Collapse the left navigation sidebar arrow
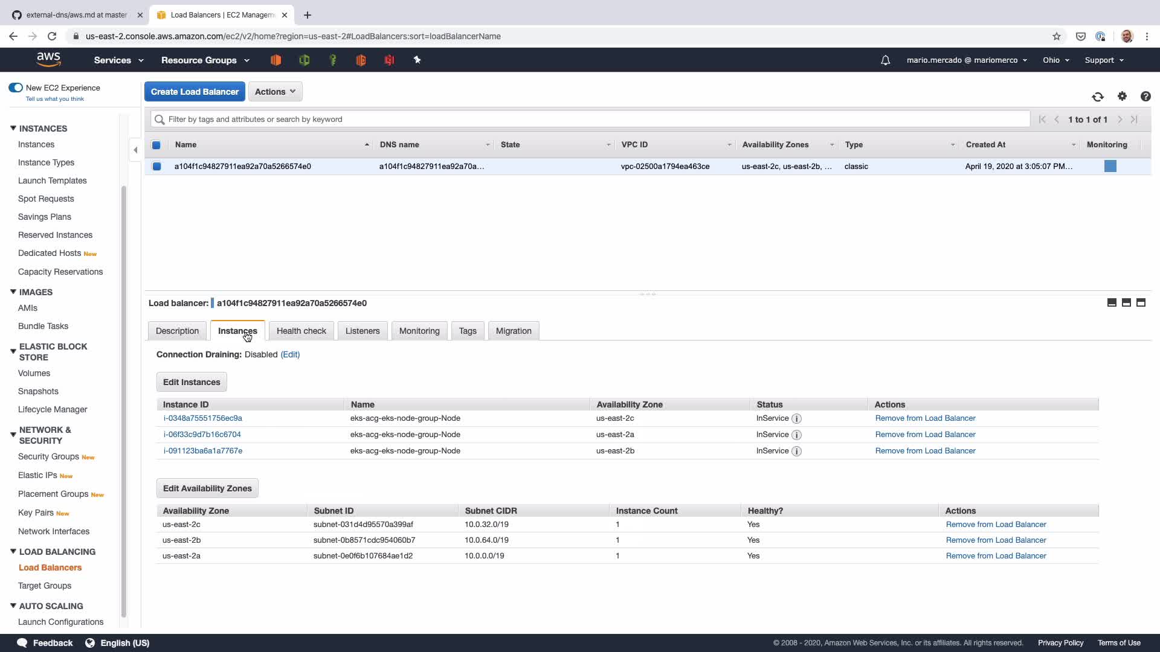Screen dimensions: 1160x652 (x=135, y=150)
